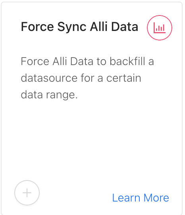Click the backfill datasource description text
The width and height of the screenshot is (185, 215).
tap(87, 78)
